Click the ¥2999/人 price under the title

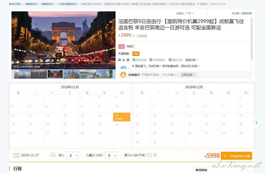coord(126,35)
